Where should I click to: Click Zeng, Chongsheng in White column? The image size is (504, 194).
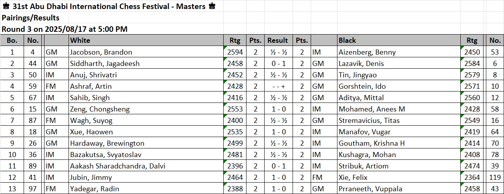100,109
